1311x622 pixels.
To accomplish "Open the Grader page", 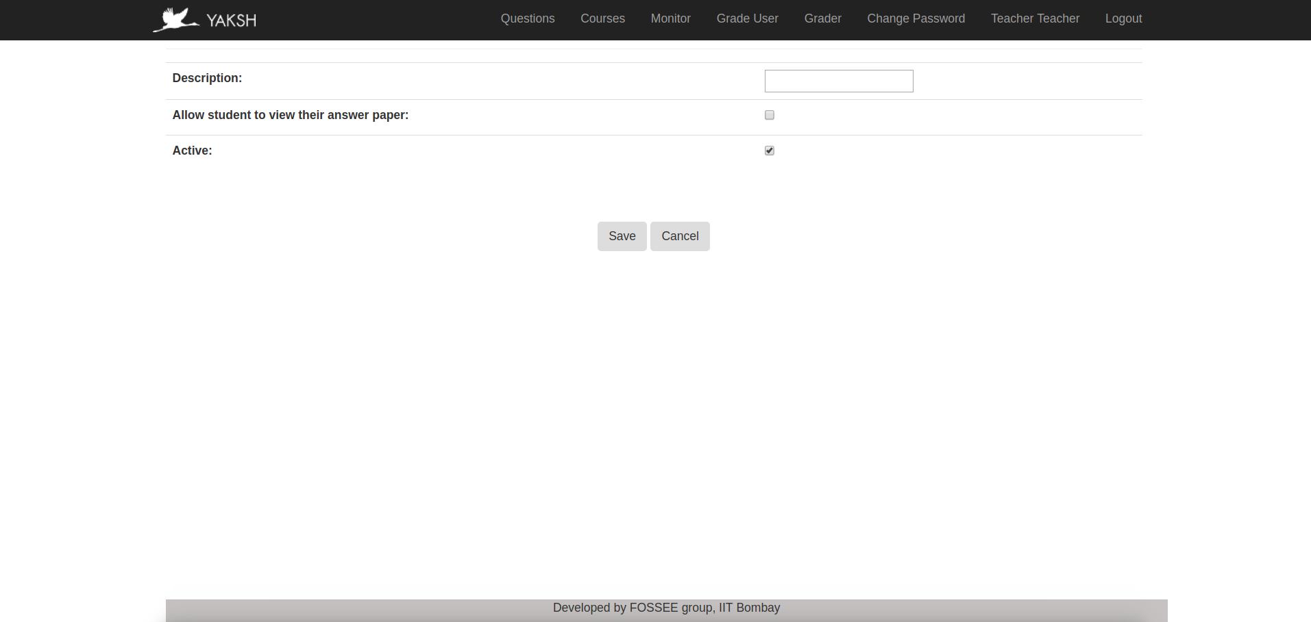I will pos(822,18).
